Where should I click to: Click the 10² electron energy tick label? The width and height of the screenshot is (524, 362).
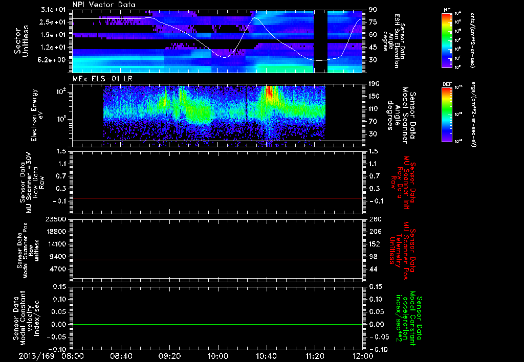coord(61,92)
